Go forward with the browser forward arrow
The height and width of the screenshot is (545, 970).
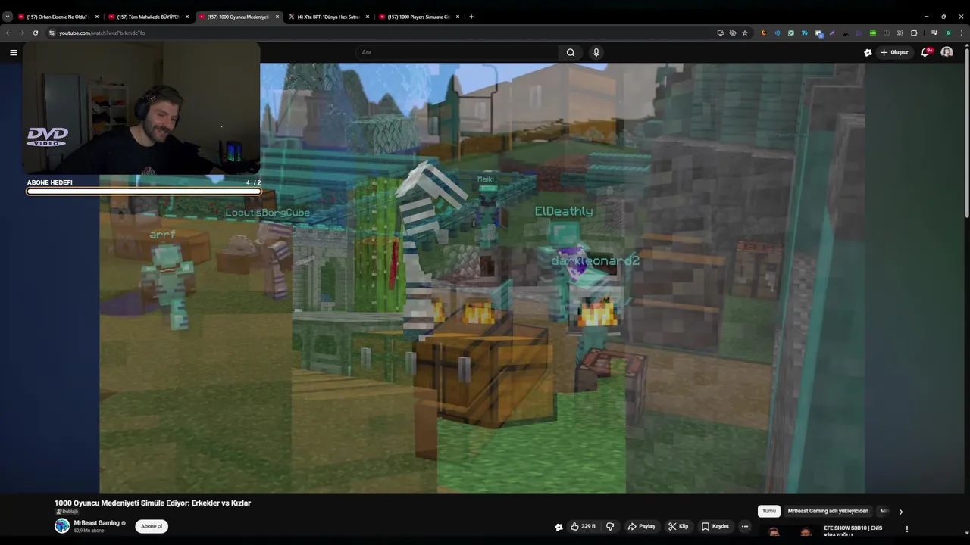tap(21, 33)
